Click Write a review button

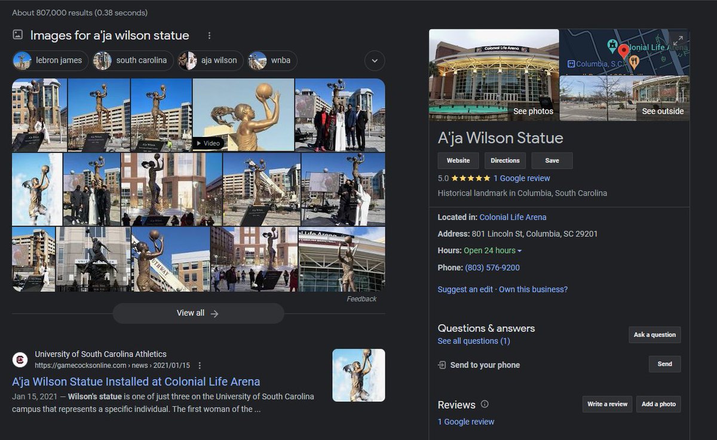(x=607, y=404)
